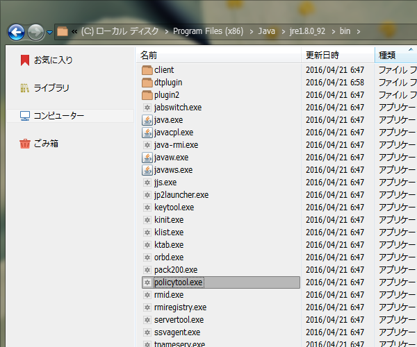Click the bin breadcrumb segment
Image resolution: width=417 pixels, height=347 pixels.
coord(345,31)
